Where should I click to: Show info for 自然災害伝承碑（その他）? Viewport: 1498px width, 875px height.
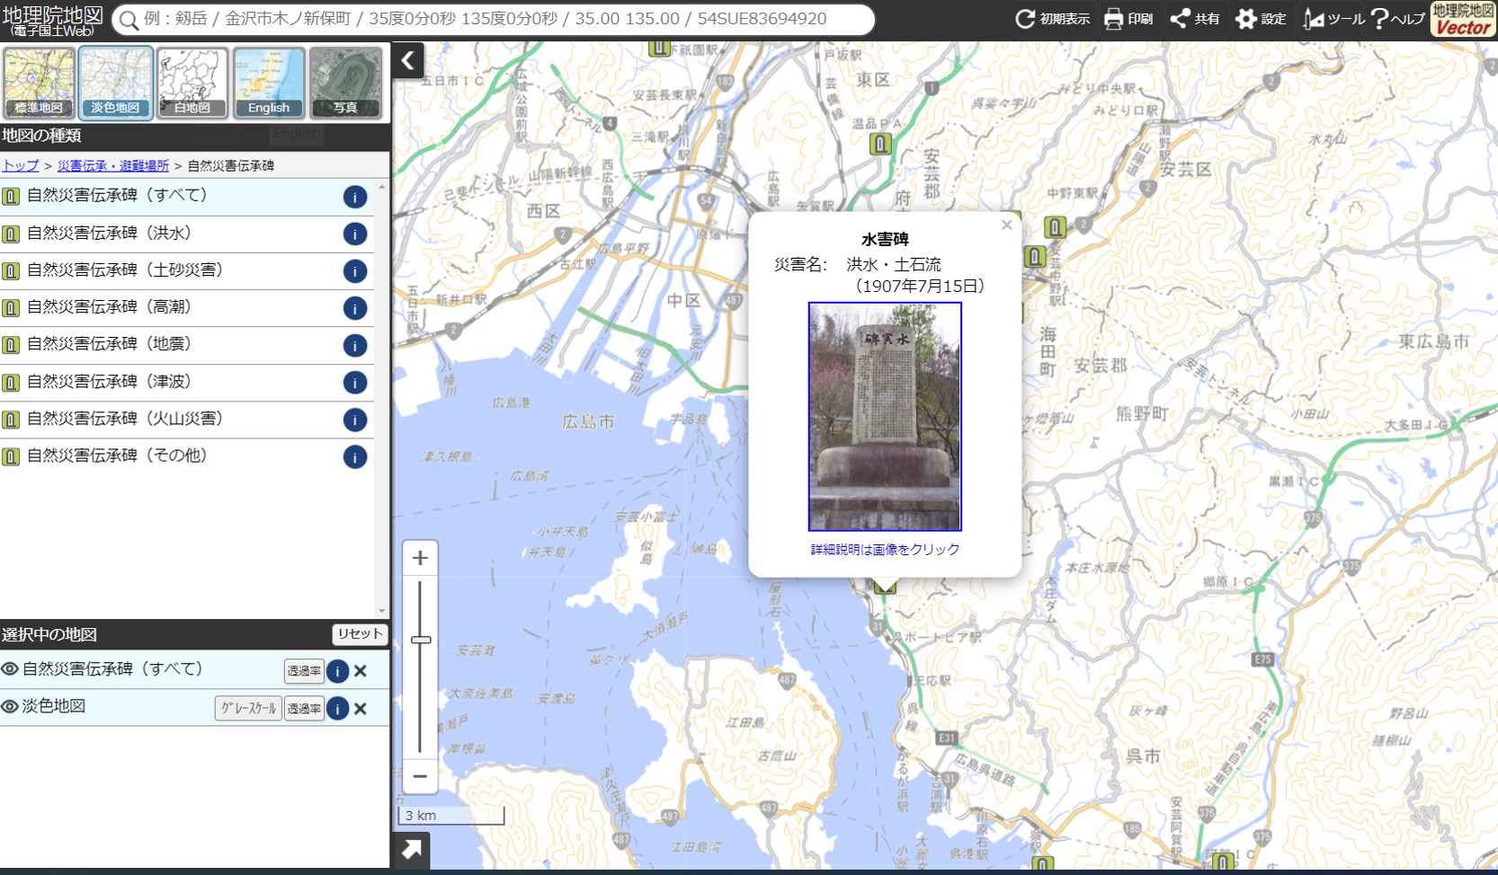tap(355, 457)
